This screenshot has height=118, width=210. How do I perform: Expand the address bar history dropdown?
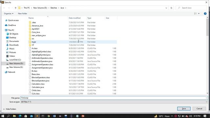[x=166, y=8]
